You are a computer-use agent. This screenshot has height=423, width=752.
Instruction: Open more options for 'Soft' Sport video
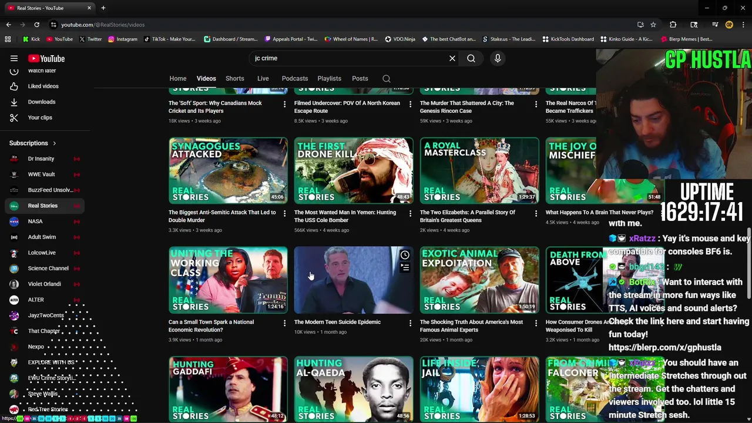click(284, 104)
